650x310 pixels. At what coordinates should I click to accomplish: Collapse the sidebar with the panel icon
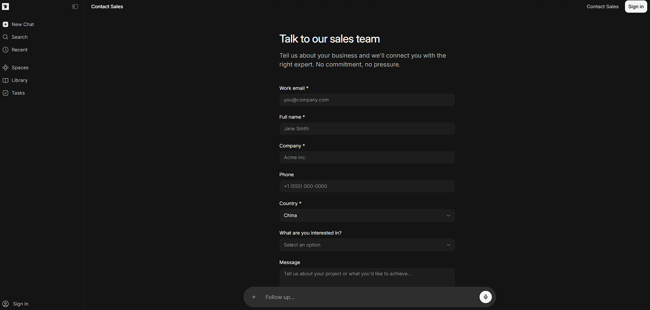pyautogui.click(x=75, y=7)
